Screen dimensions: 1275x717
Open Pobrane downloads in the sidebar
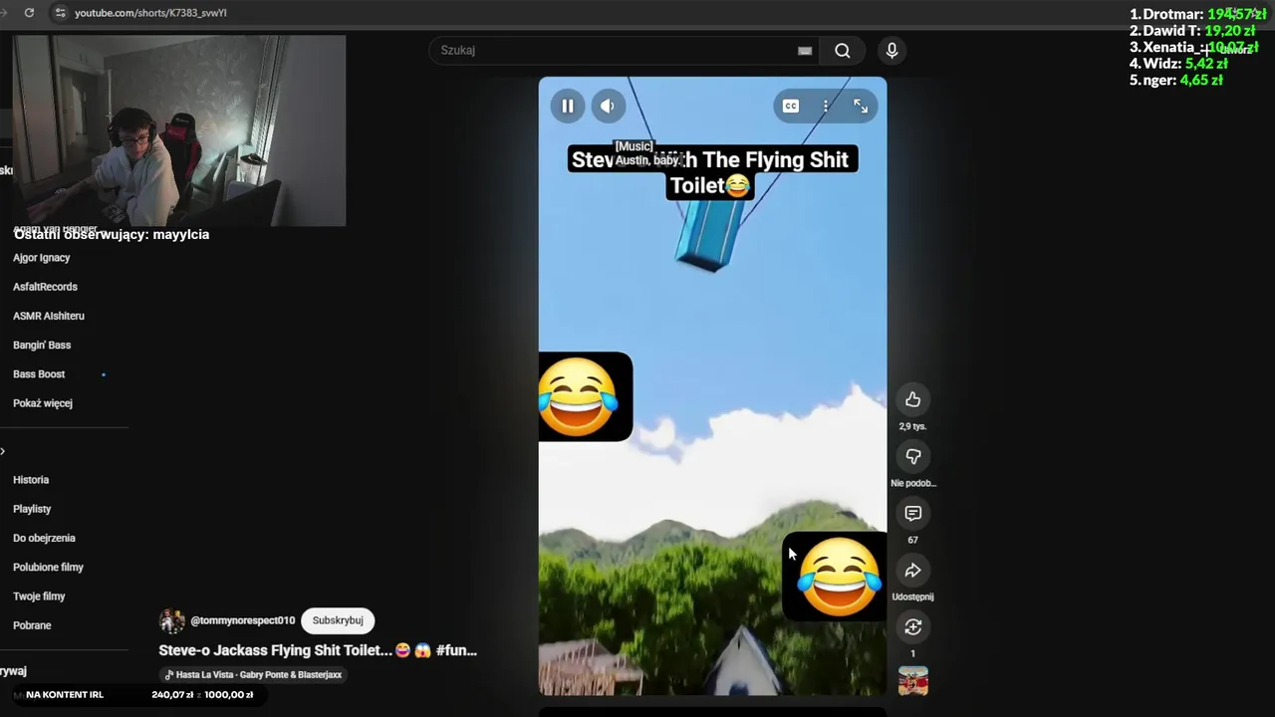(32, 625)
